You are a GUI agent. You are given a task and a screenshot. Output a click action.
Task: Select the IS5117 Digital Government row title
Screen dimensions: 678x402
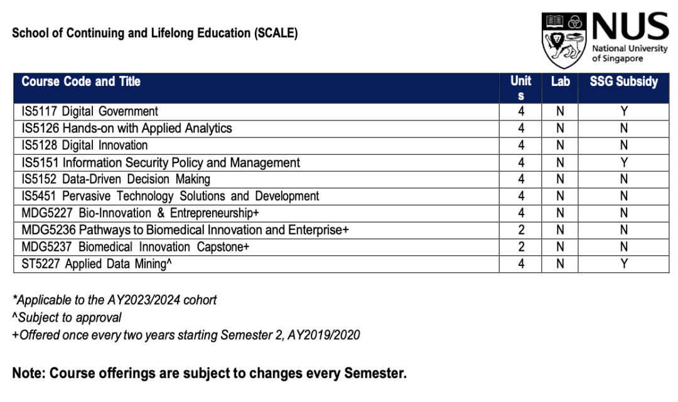coord(90,112)
